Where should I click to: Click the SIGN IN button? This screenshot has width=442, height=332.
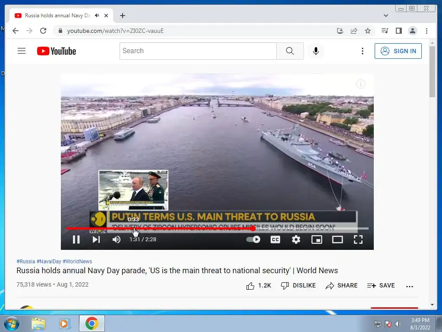(x=398, y=51)
